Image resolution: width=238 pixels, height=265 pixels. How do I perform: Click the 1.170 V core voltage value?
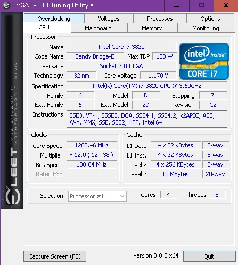158,76
